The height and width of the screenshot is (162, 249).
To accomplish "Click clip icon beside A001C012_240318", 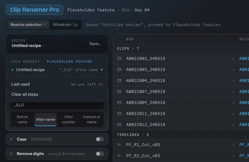I will click(x=119, y=124).
